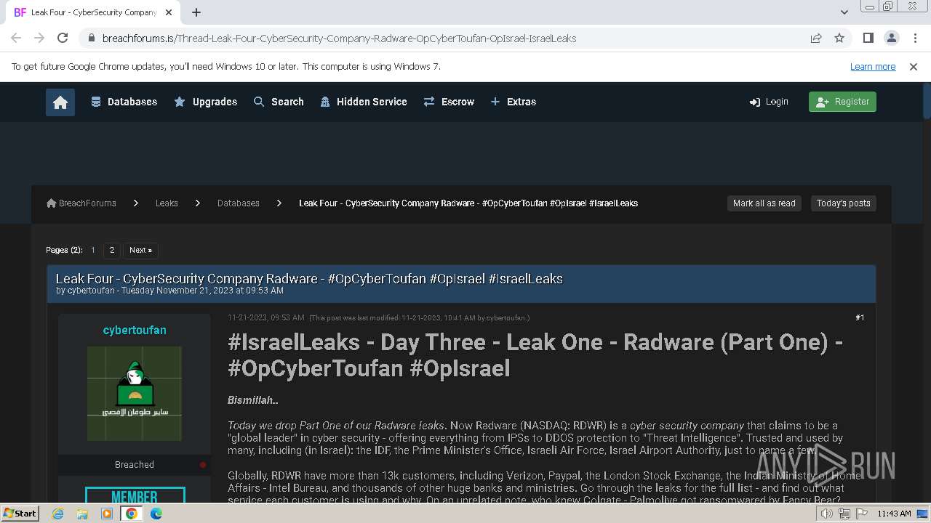The height and width of the screenshot is (523, 931).
Task: Open the Escrow navigation item
Action: point(449,102)
